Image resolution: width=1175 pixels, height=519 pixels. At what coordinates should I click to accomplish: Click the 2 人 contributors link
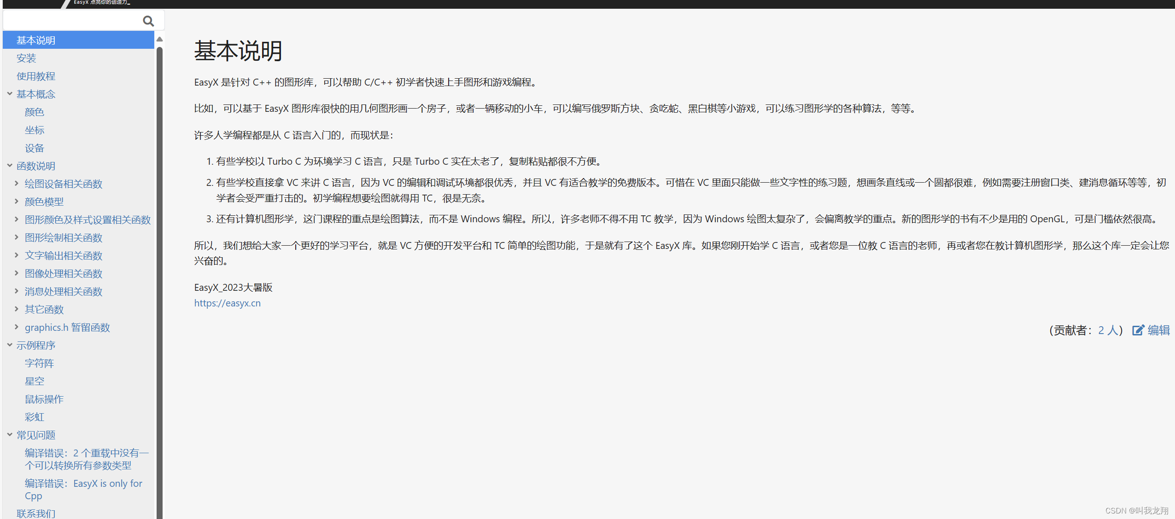click(x=1108, y=330)
